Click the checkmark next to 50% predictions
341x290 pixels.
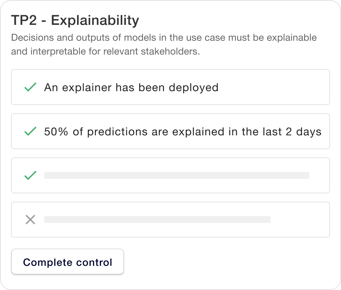(x=30, y=131)
